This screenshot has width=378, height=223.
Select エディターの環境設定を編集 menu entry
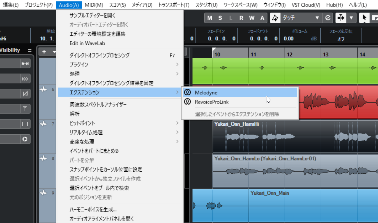120,34
